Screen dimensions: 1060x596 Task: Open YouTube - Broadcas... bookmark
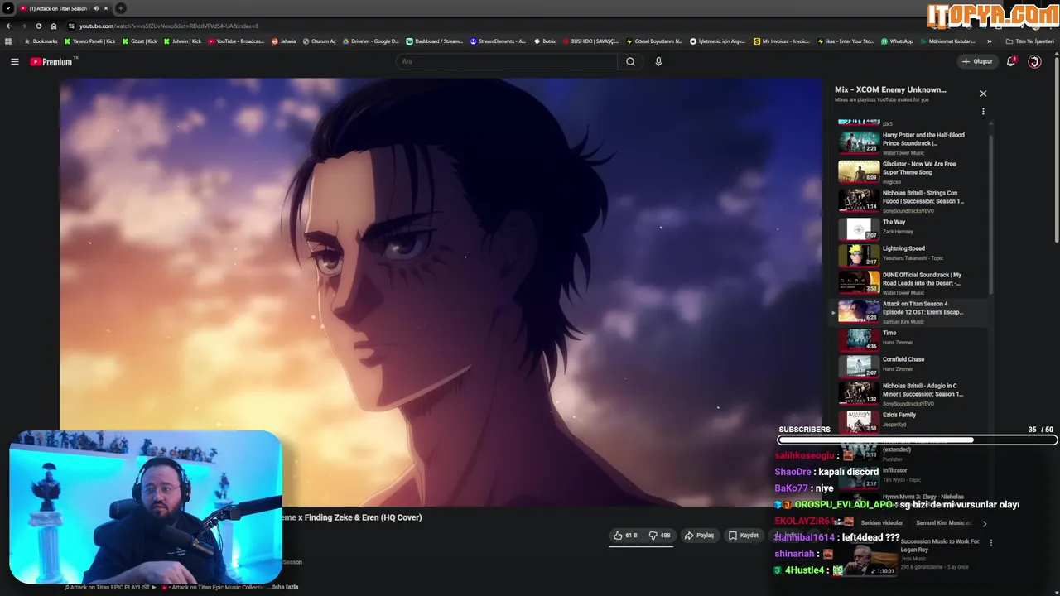pos(236,41)
